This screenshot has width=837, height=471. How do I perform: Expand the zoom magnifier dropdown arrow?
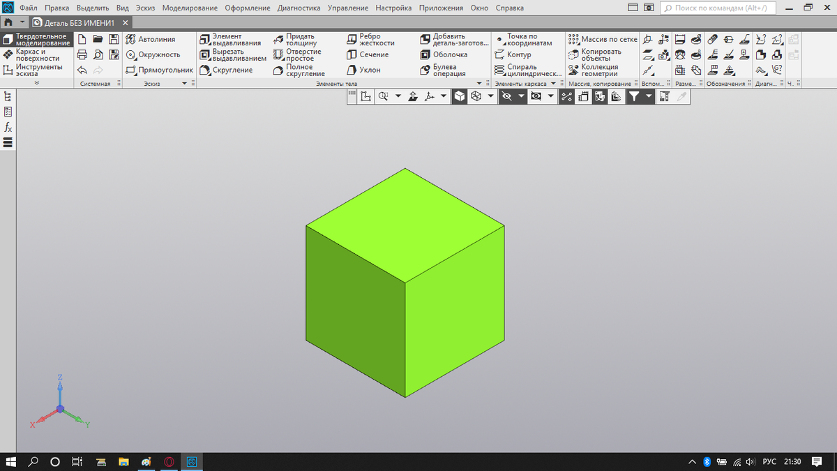tap(398, 97)
